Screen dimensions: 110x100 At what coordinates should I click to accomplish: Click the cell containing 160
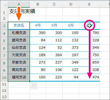tap(38, 78)
